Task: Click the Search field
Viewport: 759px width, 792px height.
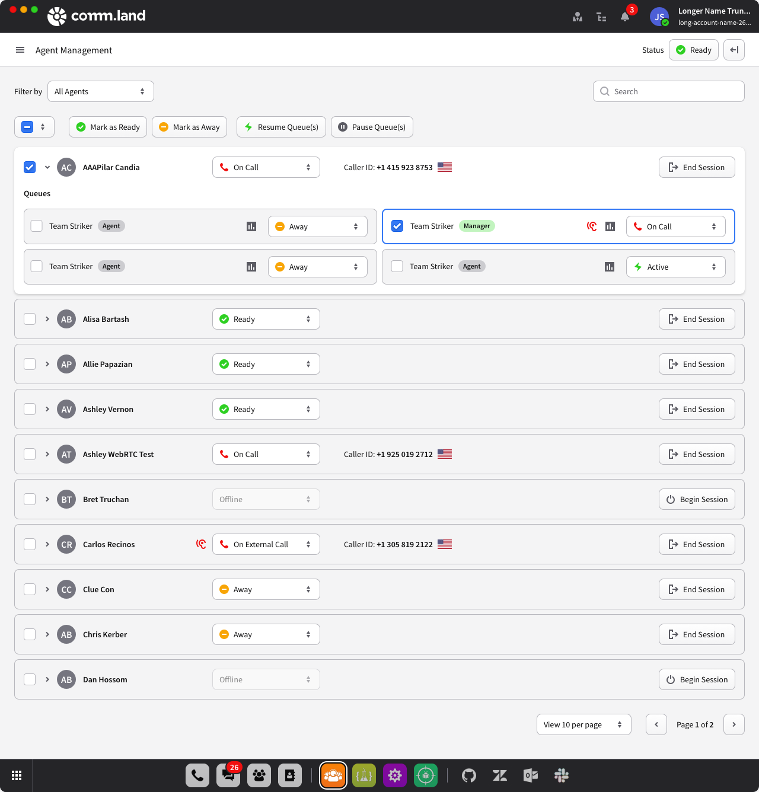Action: pyautogui.click(x=669, y=91)
